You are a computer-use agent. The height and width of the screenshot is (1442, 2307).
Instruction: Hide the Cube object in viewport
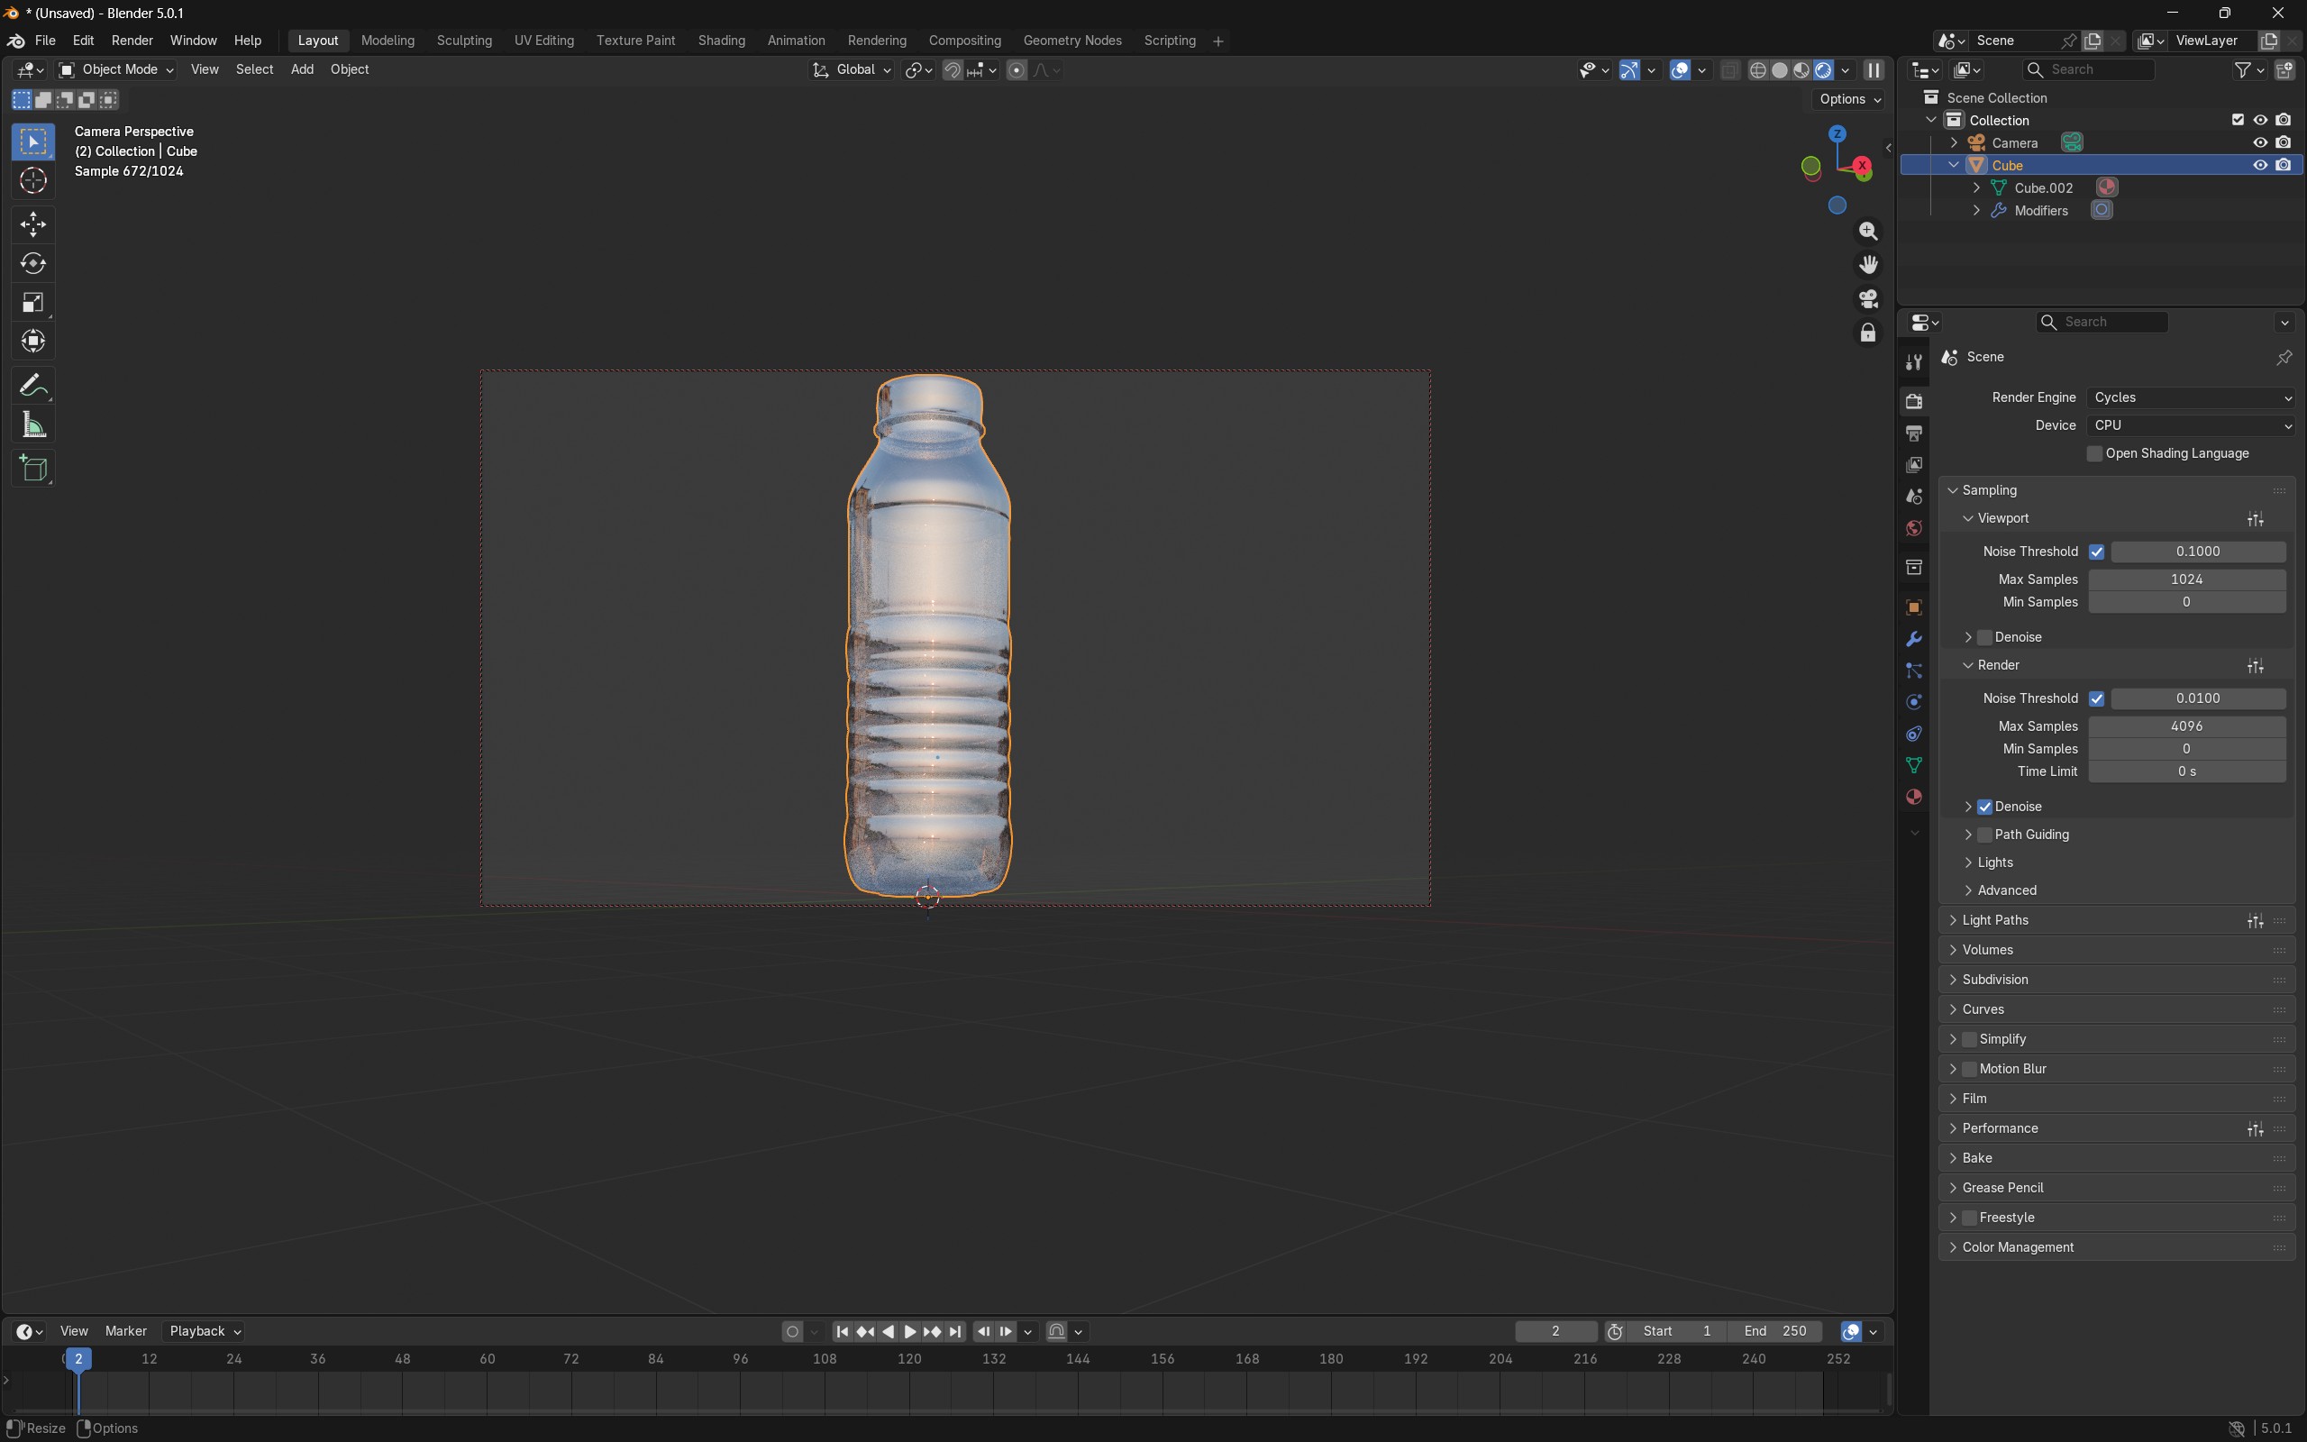coord(2259,165)
